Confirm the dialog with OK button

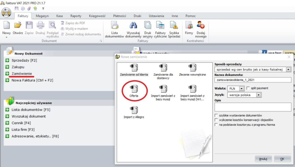click(x=282, y=159)
